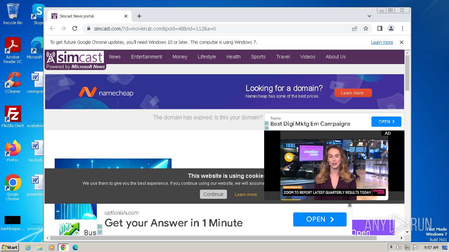The width and height of the screenshot is (449, 252).
Task: Open volume control in system tray
Action: (399, 247)
